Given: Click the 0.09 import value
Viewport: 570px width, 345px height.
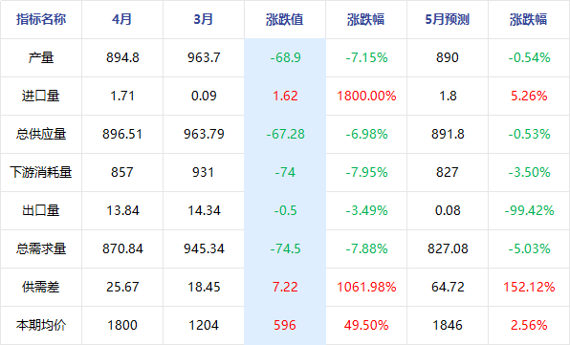Looking at the screenshot, I should pos(204,96).
